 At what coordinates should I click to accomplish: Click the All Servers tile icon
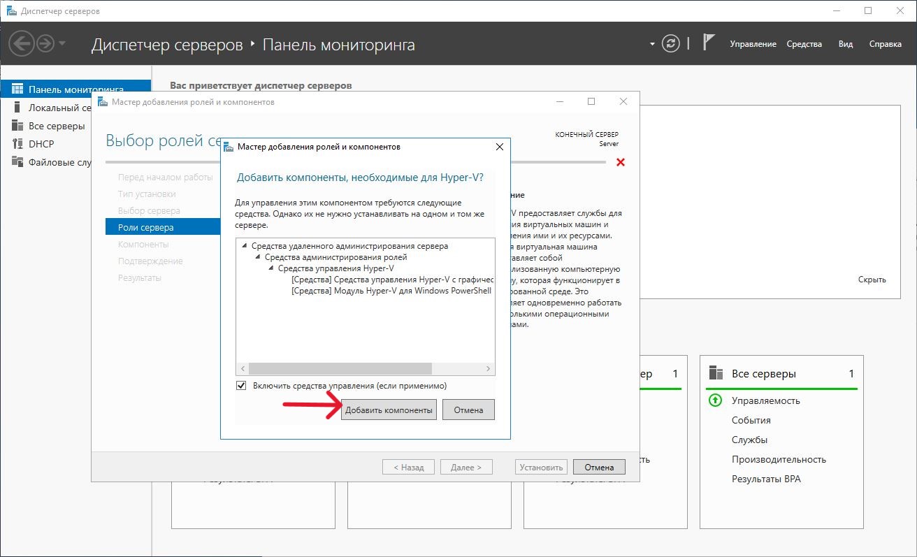(715, 373)
